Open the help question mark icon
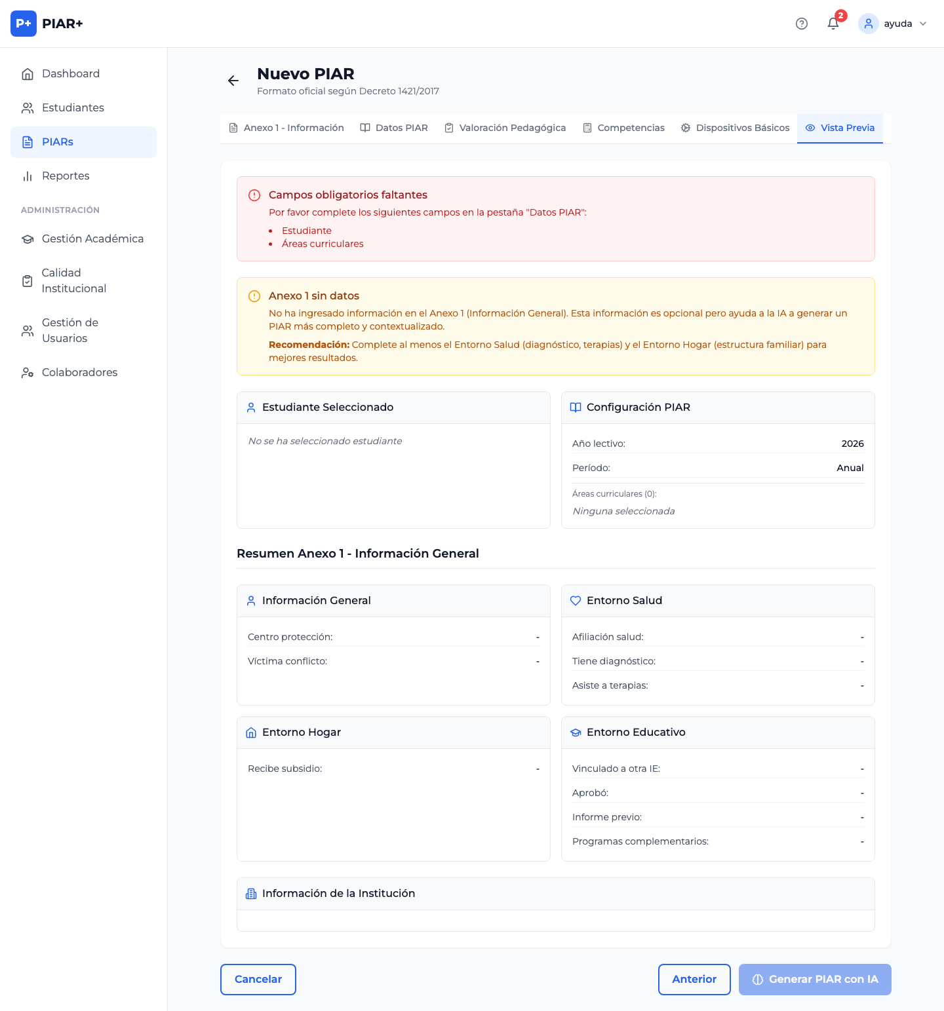Viewport: 944px width, 1011px height. point(801,24)
